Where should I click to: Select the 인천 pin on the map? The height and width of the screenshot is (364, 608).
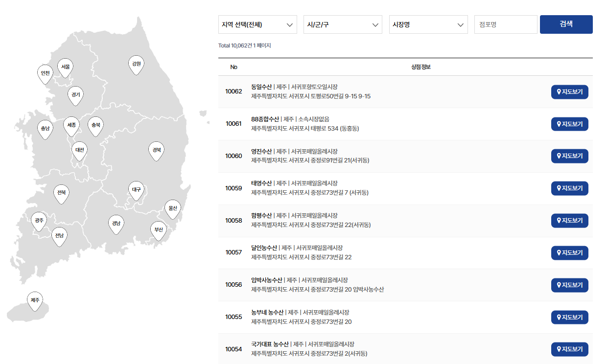click(x=45, y=74)
